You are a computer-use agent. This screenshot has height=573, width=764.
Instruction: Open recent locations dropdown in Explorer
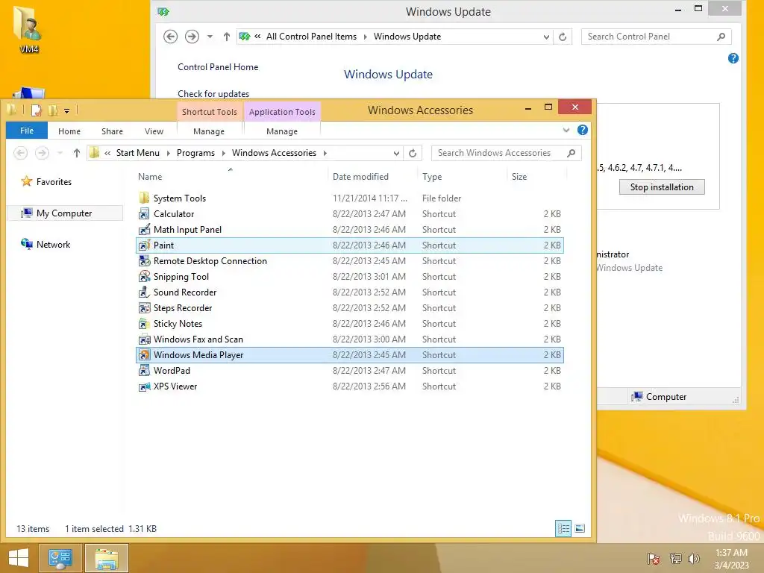60,153
